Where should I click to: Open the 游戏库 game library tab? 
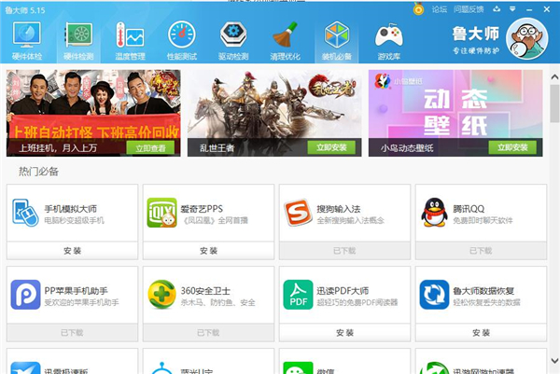(389, 41)
